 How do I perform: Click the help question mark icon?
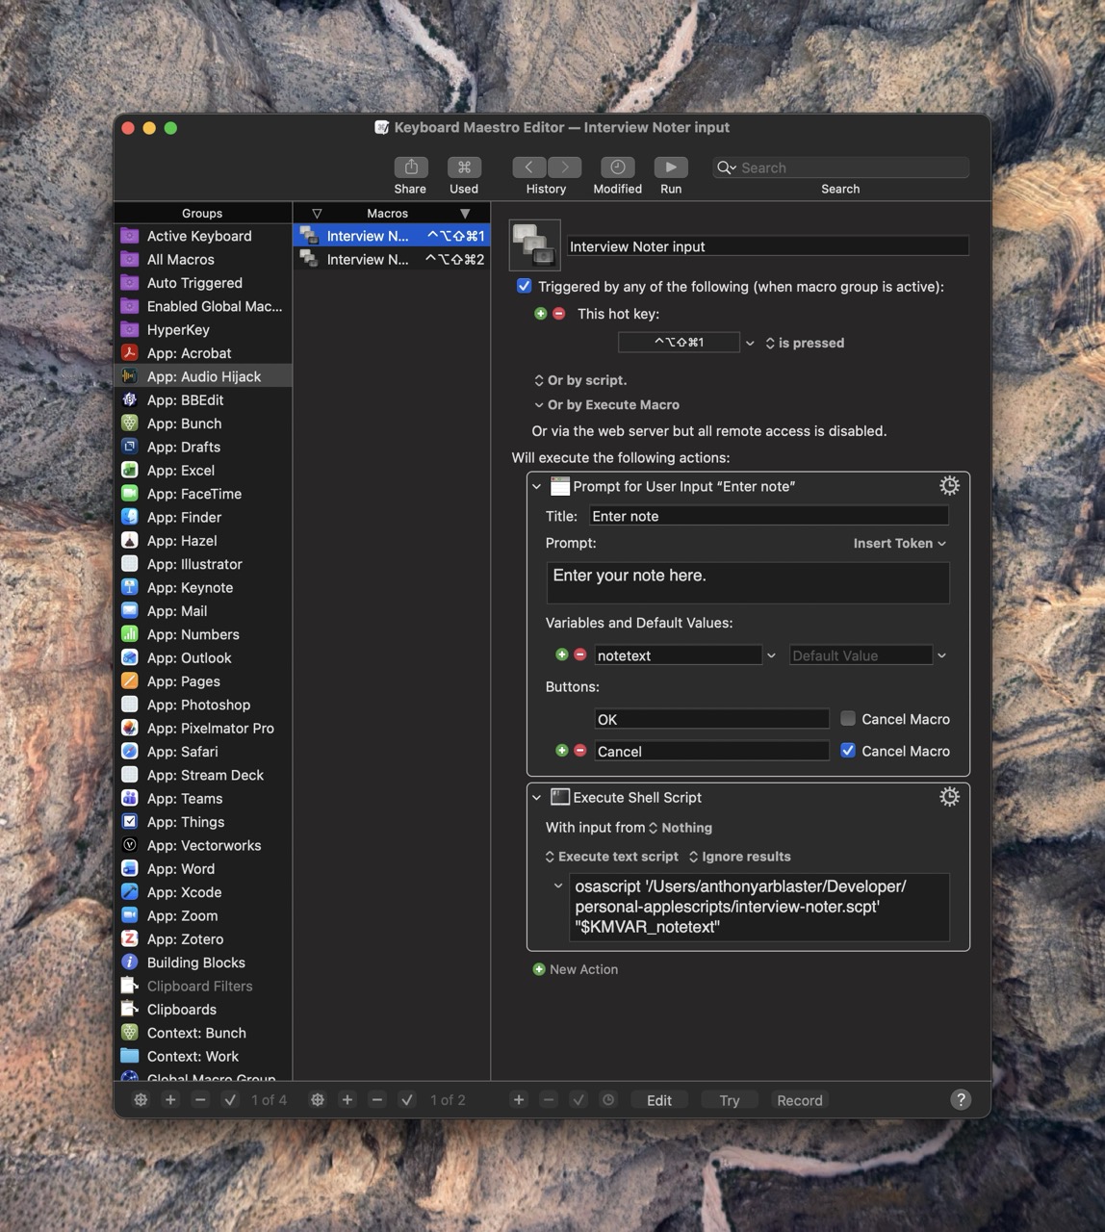pos(960,1099)
